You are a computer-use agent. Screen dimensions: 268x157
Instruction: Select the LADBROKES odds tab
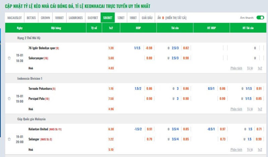[x=75, y=18]
